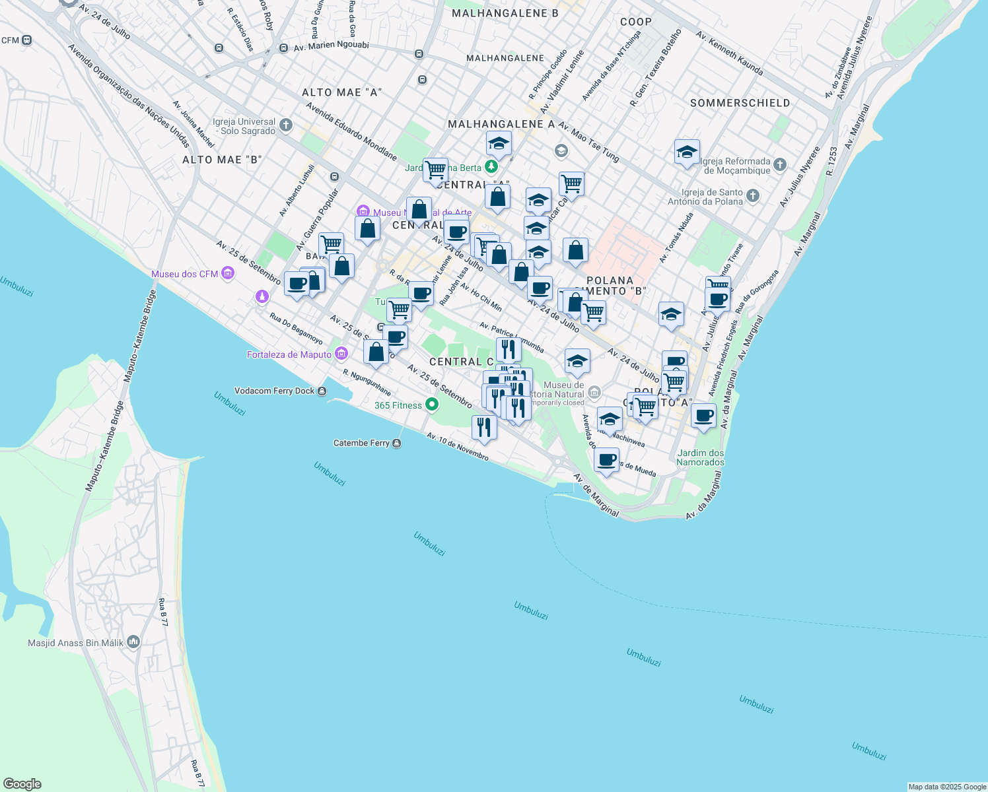The image size is (988, 792).
Task: Click the graduation cap marker above Jardim Berta
Action: tap(499, 144)
